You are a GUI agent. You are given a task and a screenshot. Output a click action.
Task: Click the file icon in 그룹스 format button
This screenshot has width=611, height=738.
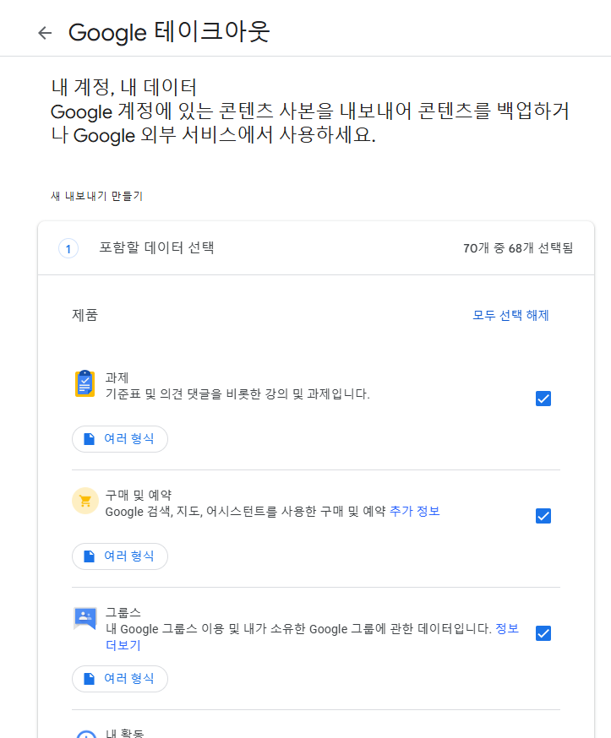click(x=89, y=679)
